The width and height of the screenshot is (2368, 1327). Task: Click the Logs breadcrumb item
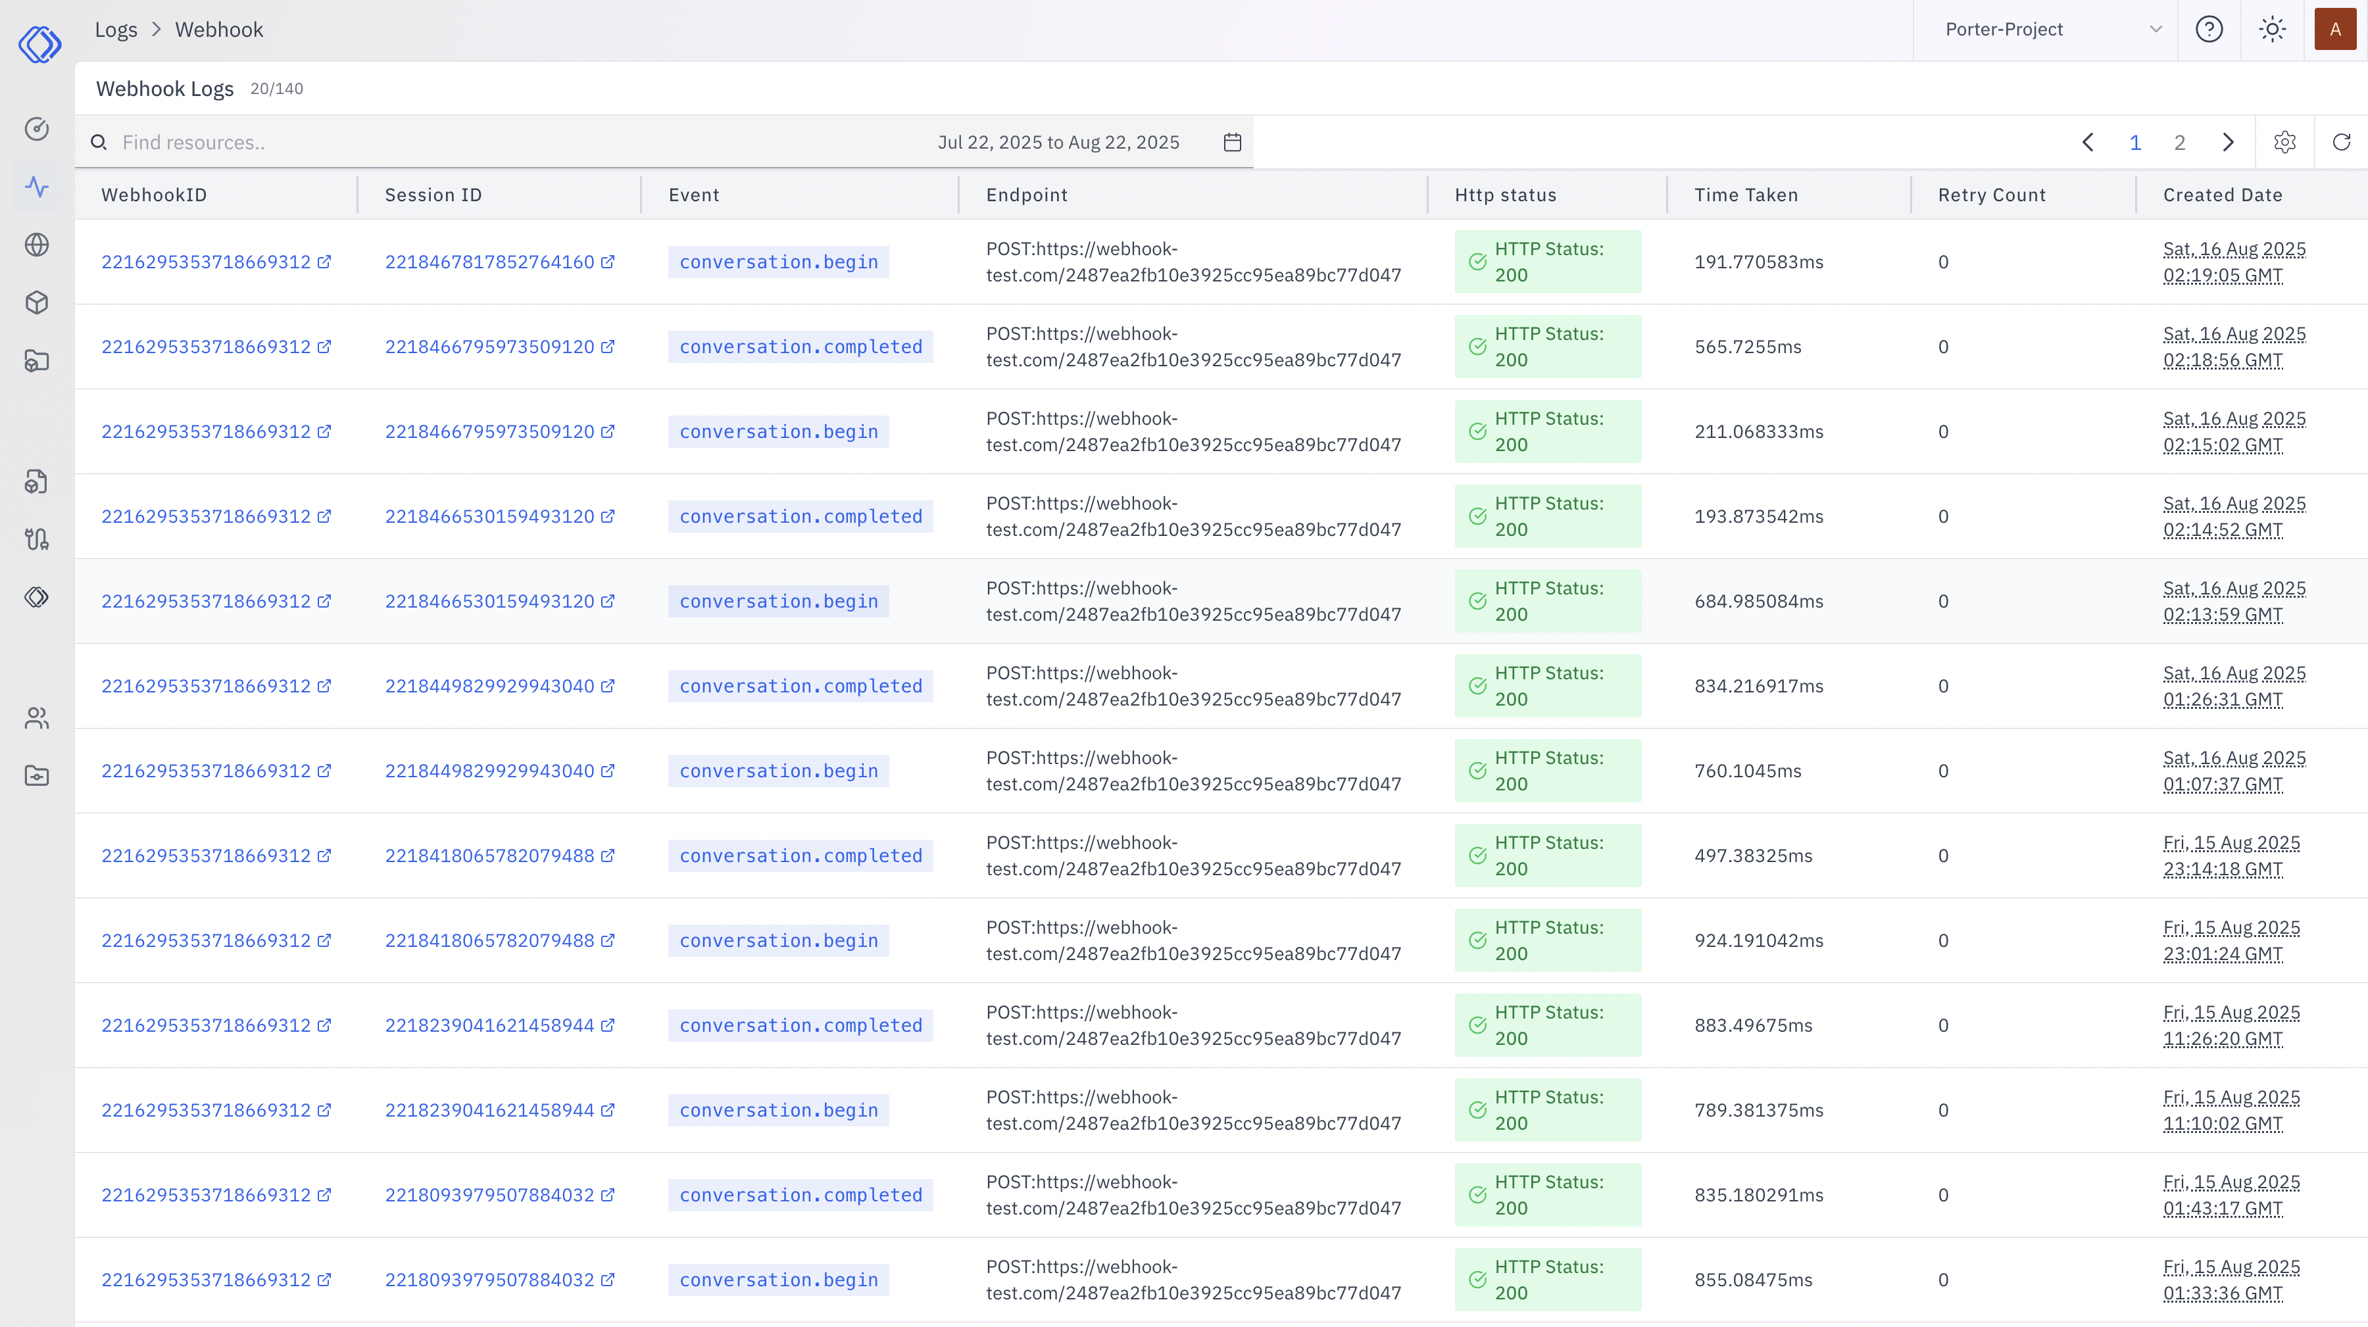point(116,28)
